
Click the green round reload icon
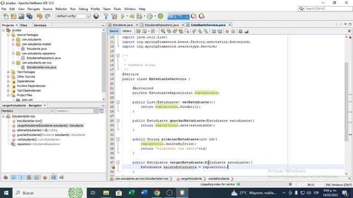pyautogui.click(x=161, y=16)
